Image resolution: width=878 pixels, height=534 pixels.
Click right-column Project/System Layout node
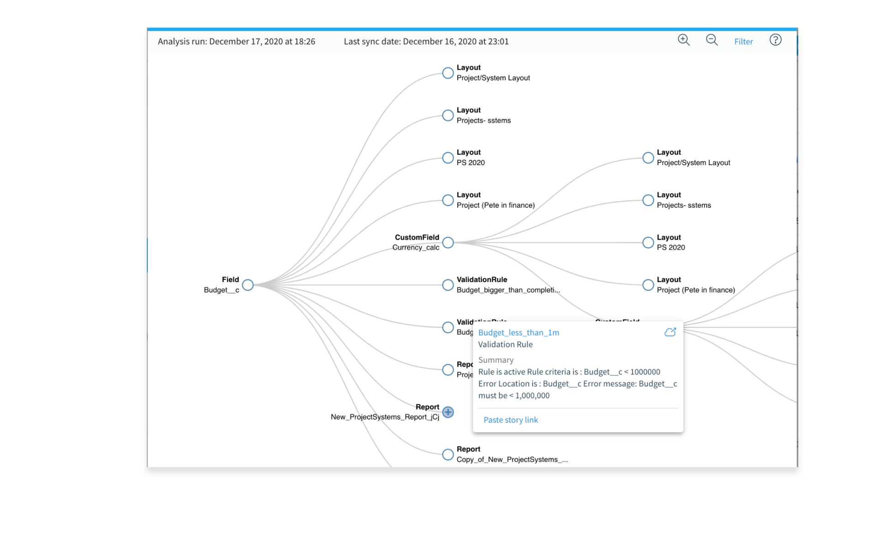(648, 158)
